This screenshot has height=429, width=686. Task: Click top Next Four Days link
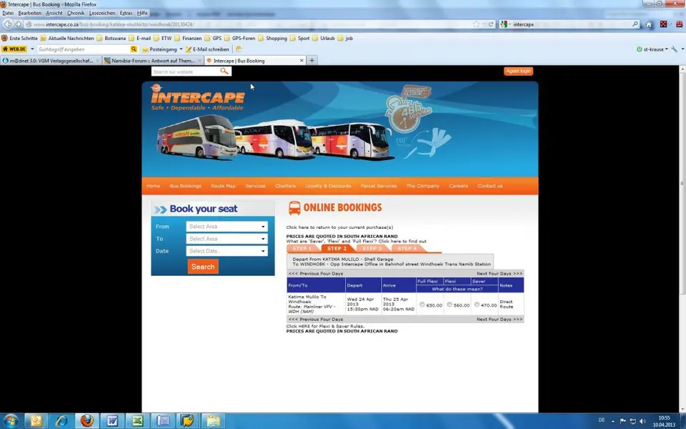tap(499, 274)
